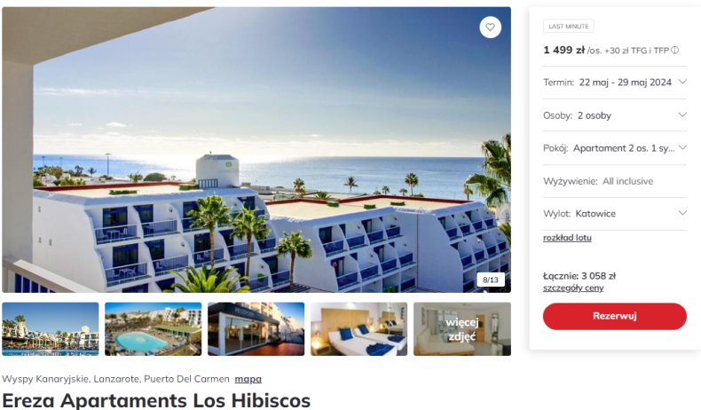Screen dimensions: 701x410
Task: Open więcej zdjęć more photos
Action: (x=462, y=329)
